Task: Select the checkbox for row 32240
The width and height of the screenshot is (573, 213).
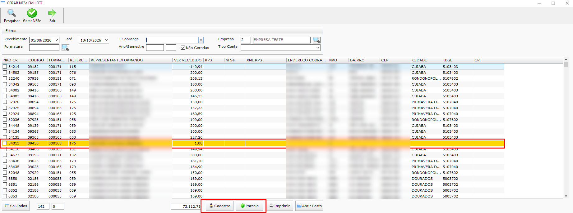Action: pyautogui.click(x=5, y=78)
